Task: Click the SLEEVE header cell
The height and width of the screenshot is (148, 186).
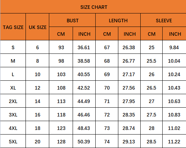Action: pos(163,20)
